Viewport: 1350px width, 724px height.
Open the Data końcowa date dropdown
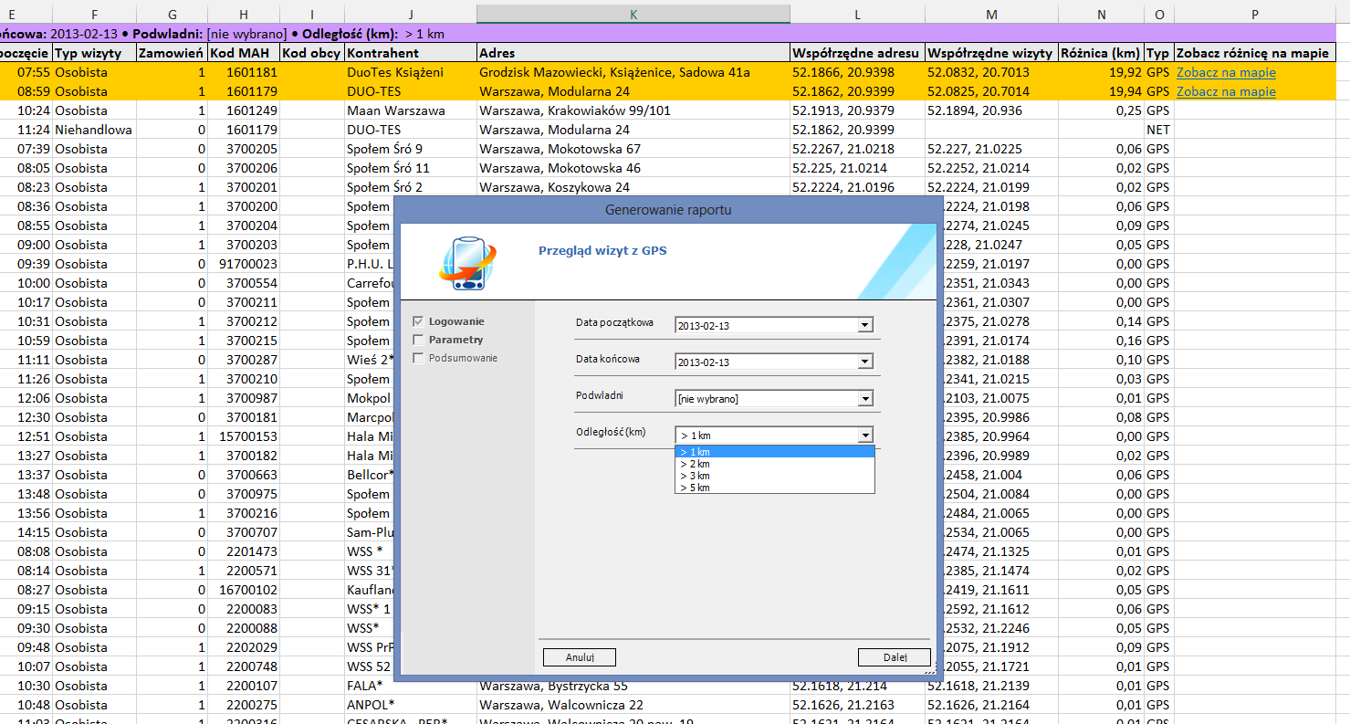tap(865, 362)
